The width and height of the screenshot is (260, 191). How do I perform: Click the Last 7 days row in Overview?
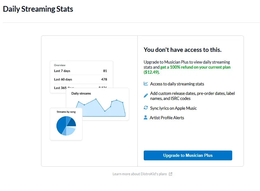pyautogui.click(x=81, y=71)
